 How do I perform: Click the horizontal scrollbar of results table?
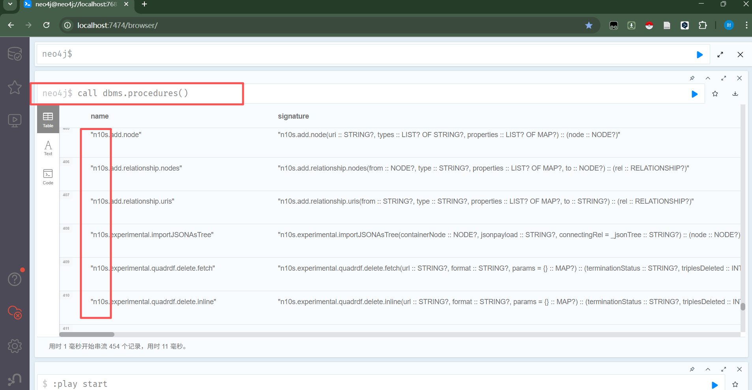(87, 334)
